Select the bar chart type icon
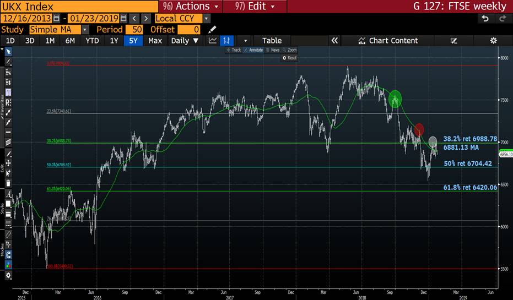The width and height of the screenshot is (513, 300). pos(226,41)
